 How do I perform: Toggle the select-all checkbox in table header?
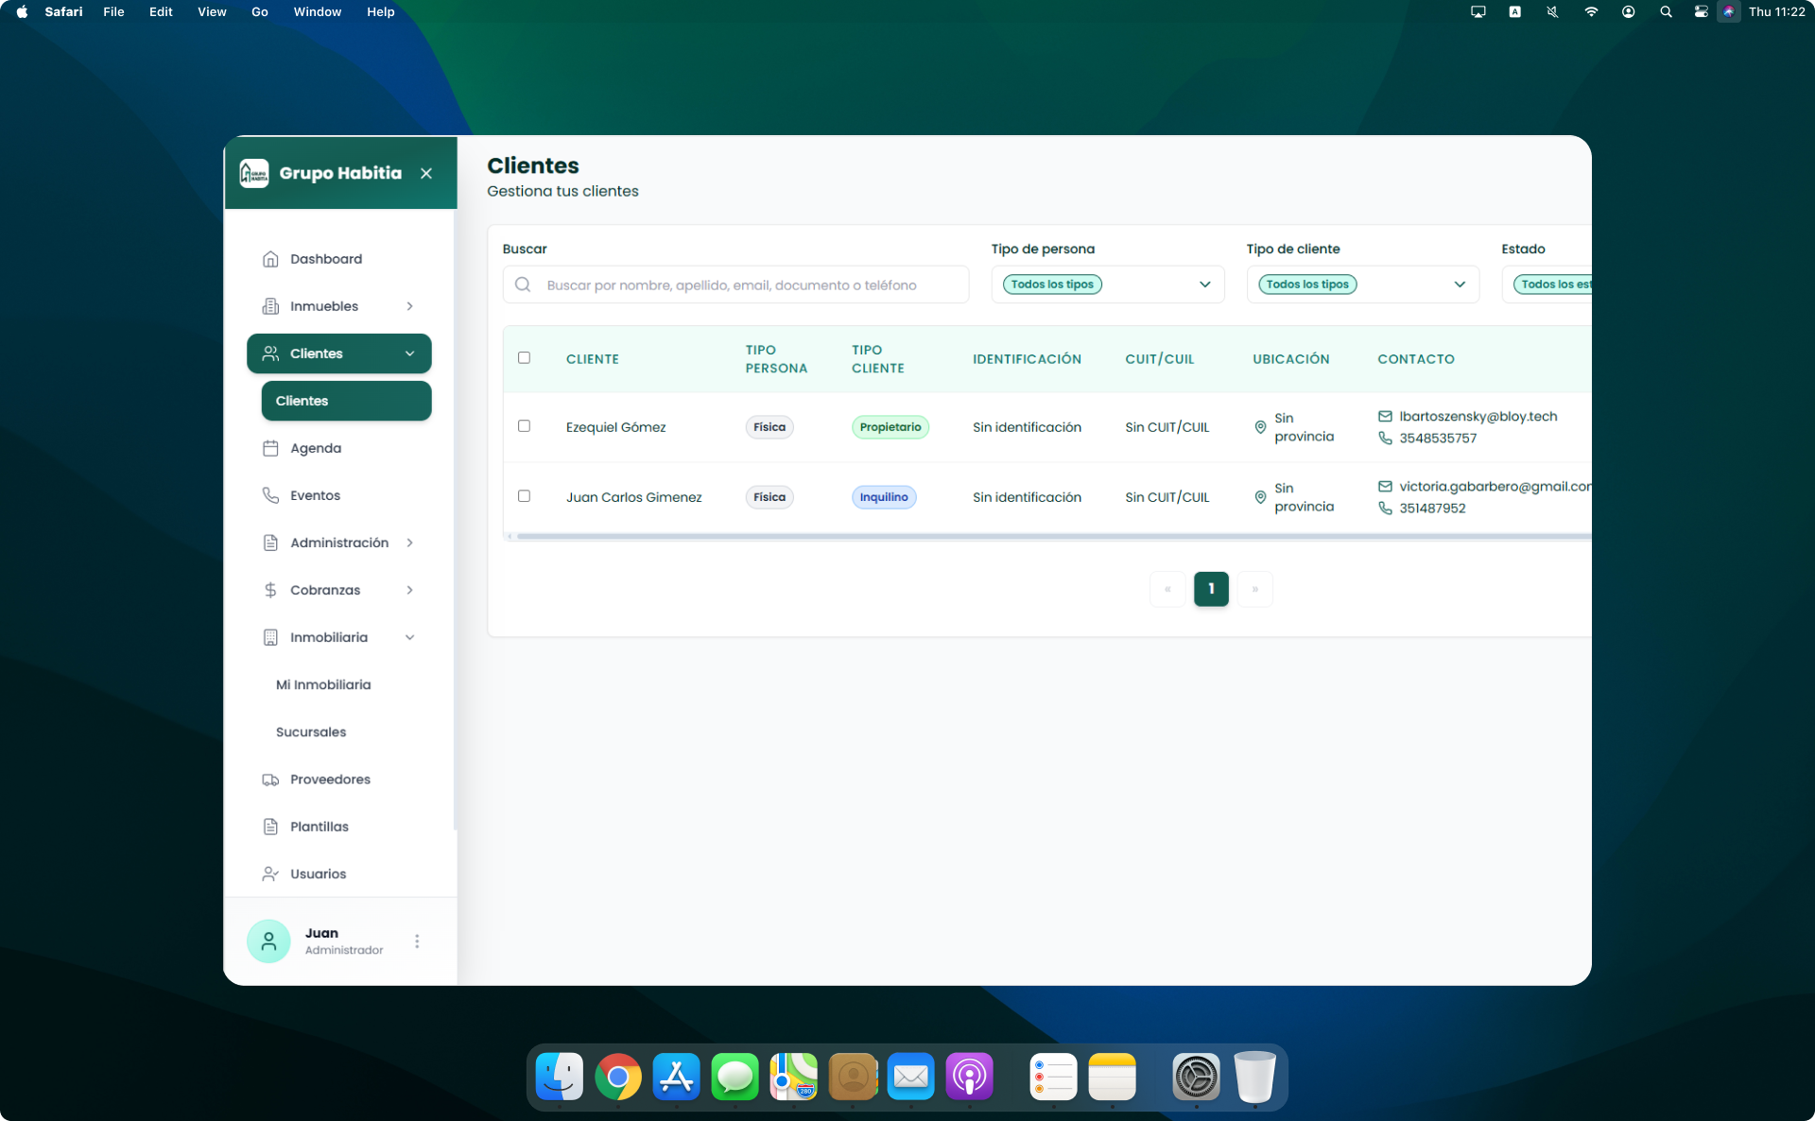524,358
